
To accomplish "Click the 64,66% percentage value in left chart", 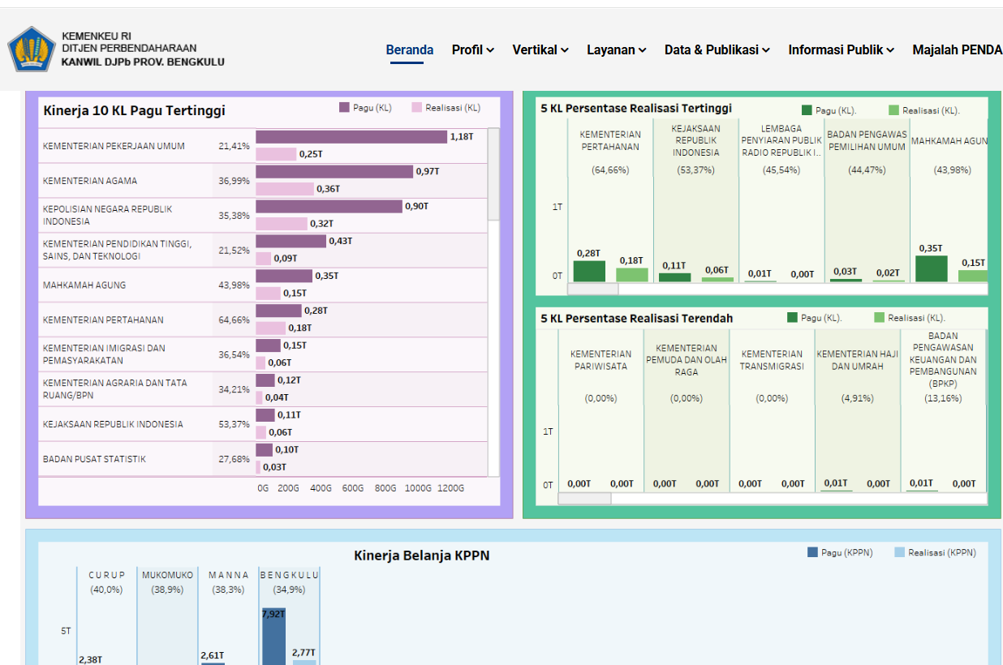I will [x=234, y=320].
